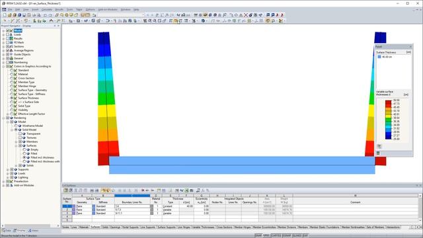This screenshot has width=423, height=238.
Task: Click the New Model toolbar icon
Action: tap(5, 15)
